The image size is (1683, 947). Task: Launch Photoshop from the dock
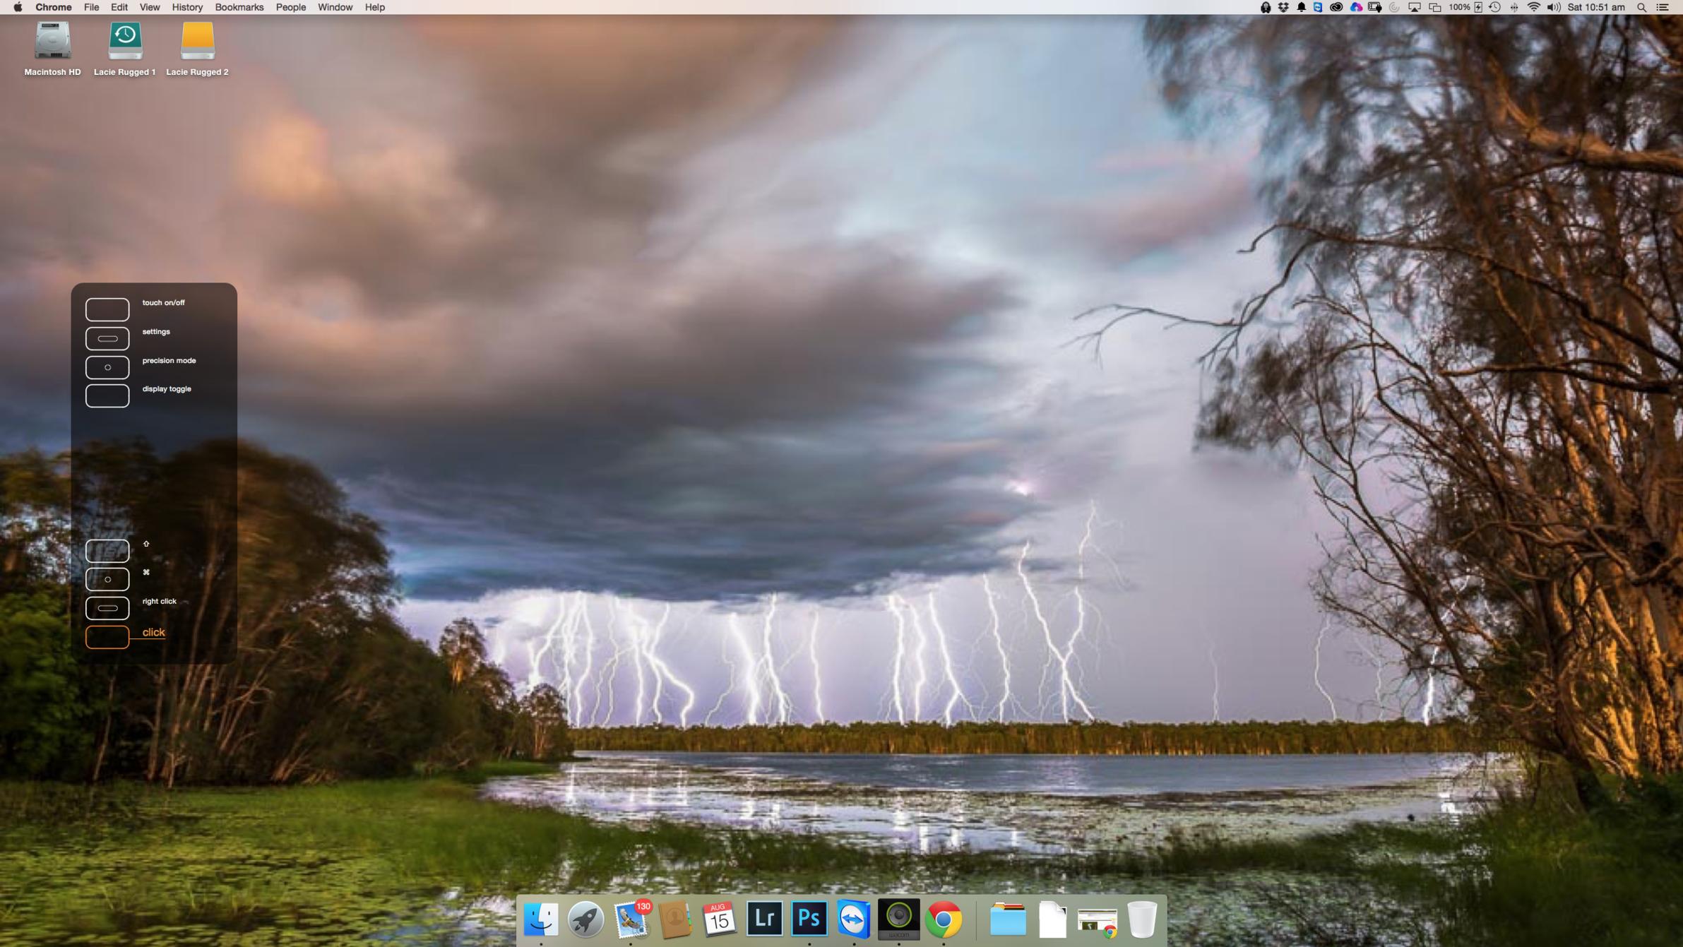809,918
